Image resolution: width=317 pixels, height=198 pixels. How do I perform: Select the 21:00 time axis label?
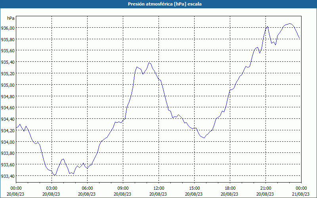[265, 188]
